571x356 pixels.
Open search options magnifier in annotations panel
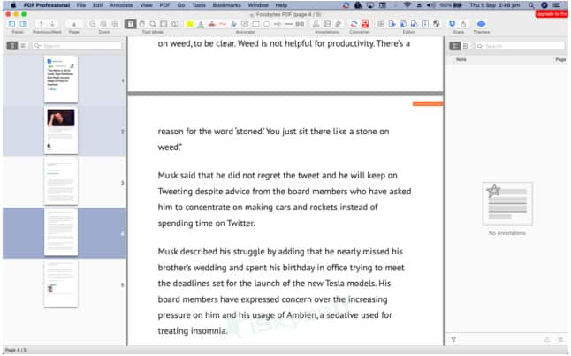click(x=480, y=46)
